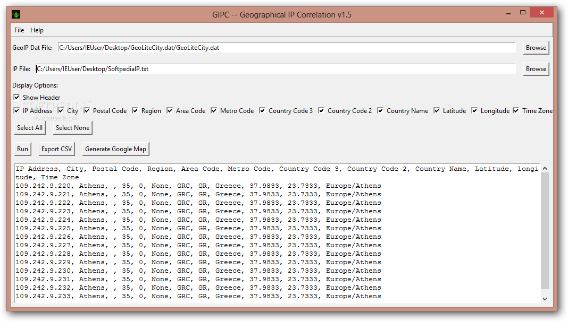The image size is (568, 322).
Task: Click the result row for 109.242.9.230
Action: coord(198,271)
